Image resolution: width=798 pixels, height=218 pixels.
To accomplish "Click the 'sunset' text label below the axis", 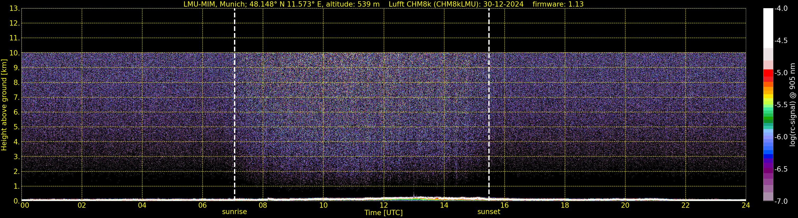I will click(x=489, y=212).
